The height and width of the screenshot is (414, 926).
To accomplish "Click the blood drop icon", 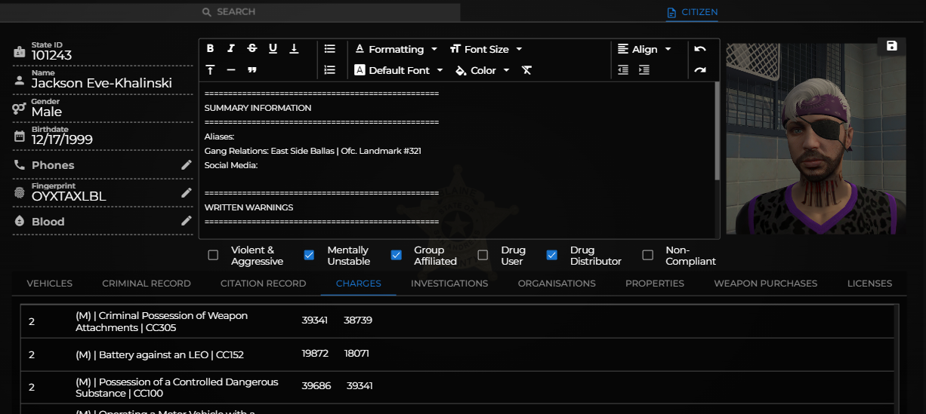I will 20,221.
